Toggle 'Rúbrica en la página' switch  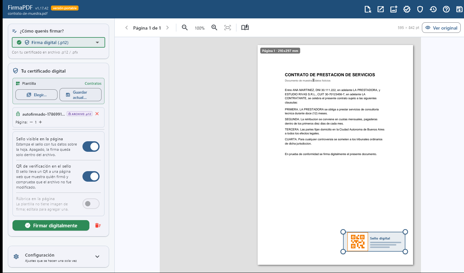click(91, 204)
